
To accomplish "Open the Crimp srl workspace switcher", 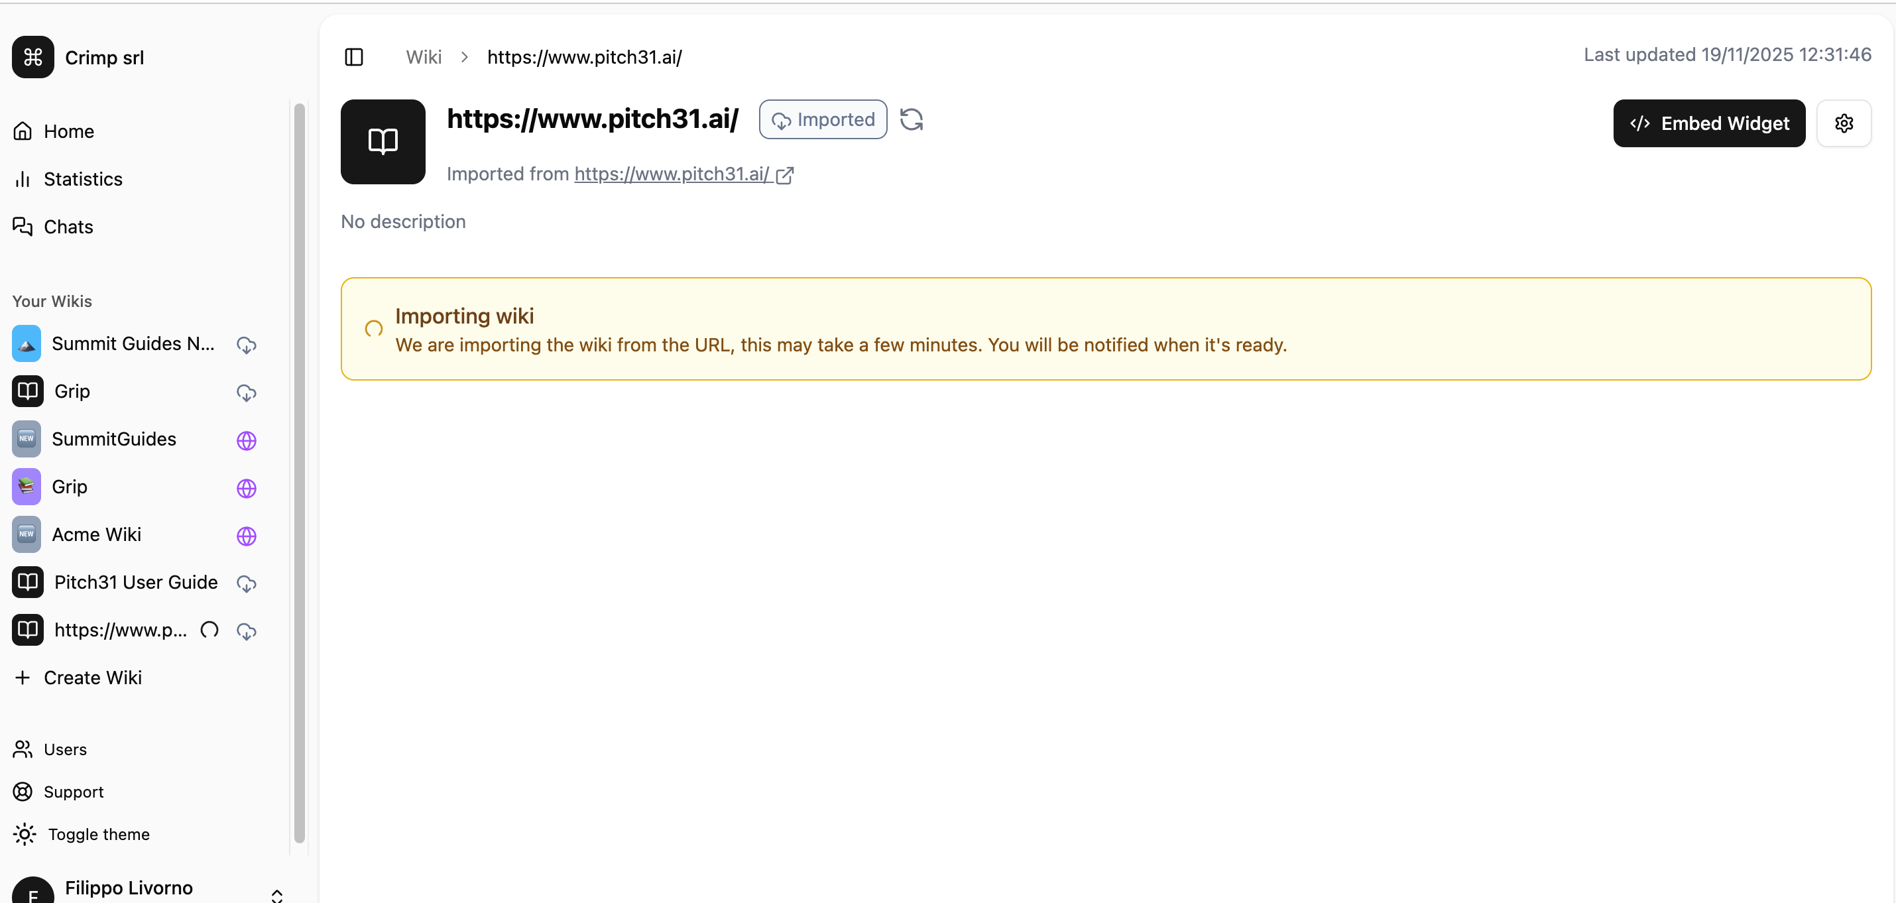I will pos(104,58).
